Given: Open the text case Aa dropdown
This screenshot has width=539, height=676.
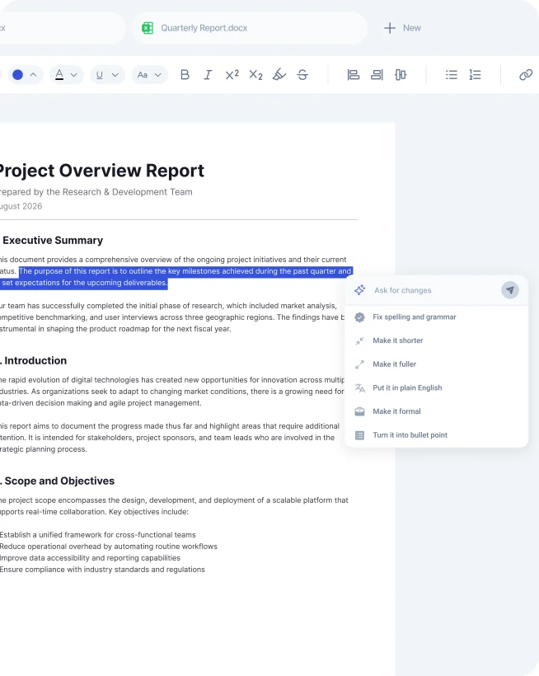Looking at the screenshot, I should [149, 74].
